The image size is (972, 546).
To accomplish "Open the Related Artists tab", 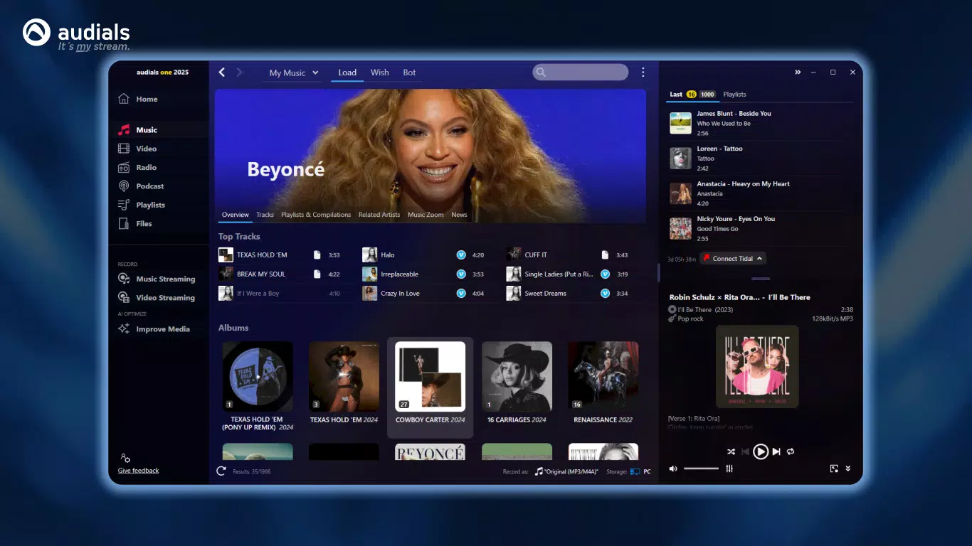I will [x=379, y=215].
